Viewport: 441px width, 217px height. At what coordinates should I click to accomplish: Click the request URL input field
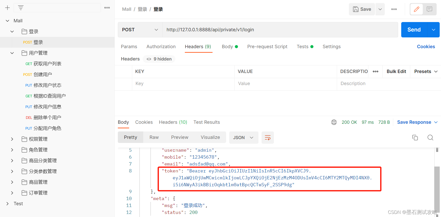(280, 30)
